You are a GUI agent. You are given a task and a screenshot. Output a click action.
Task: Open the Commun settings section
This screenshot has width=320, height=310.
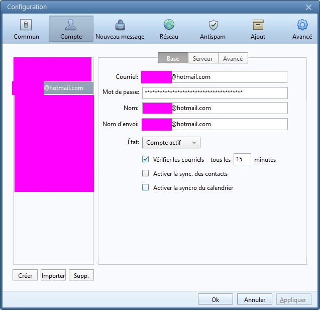[x=26, y=29]
